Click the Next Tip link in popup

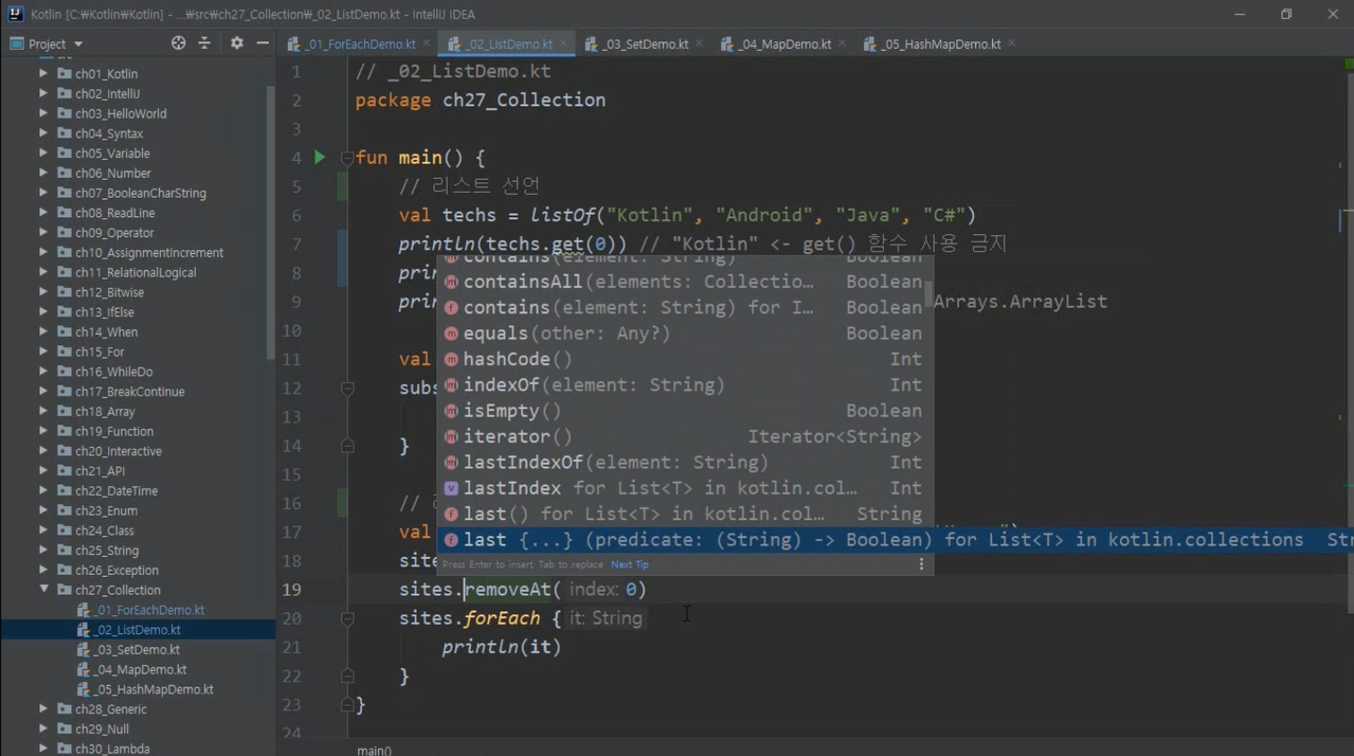tap(629, 564)
